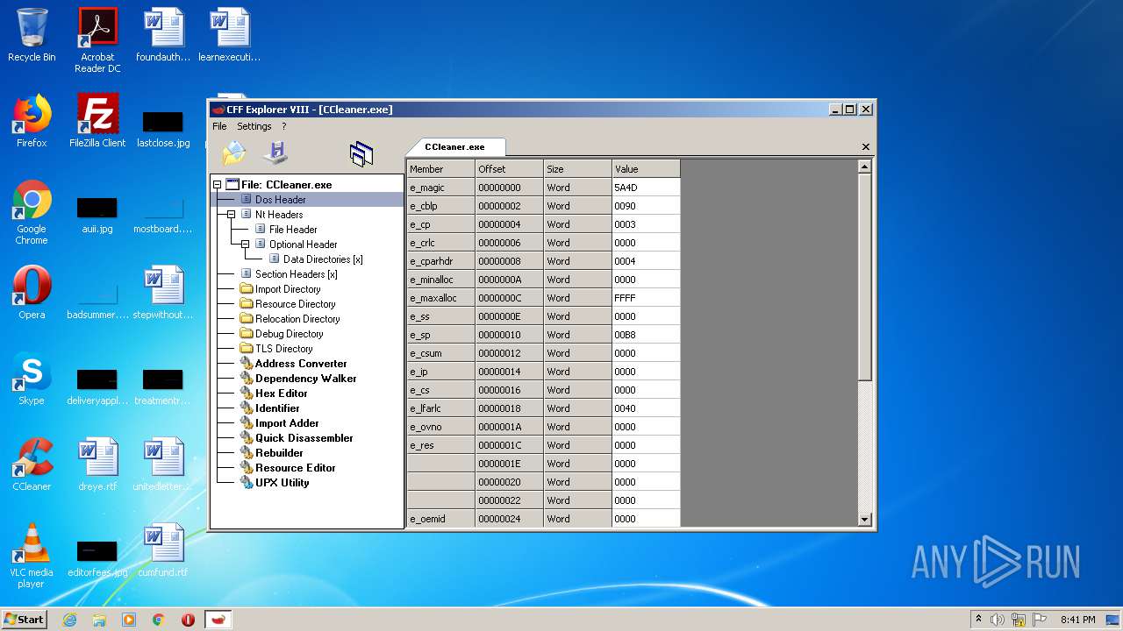1123x631 pixels.
Task: Collapse the Nt Headers tree node
Action: pyautogui.click(x=231, y=215)
